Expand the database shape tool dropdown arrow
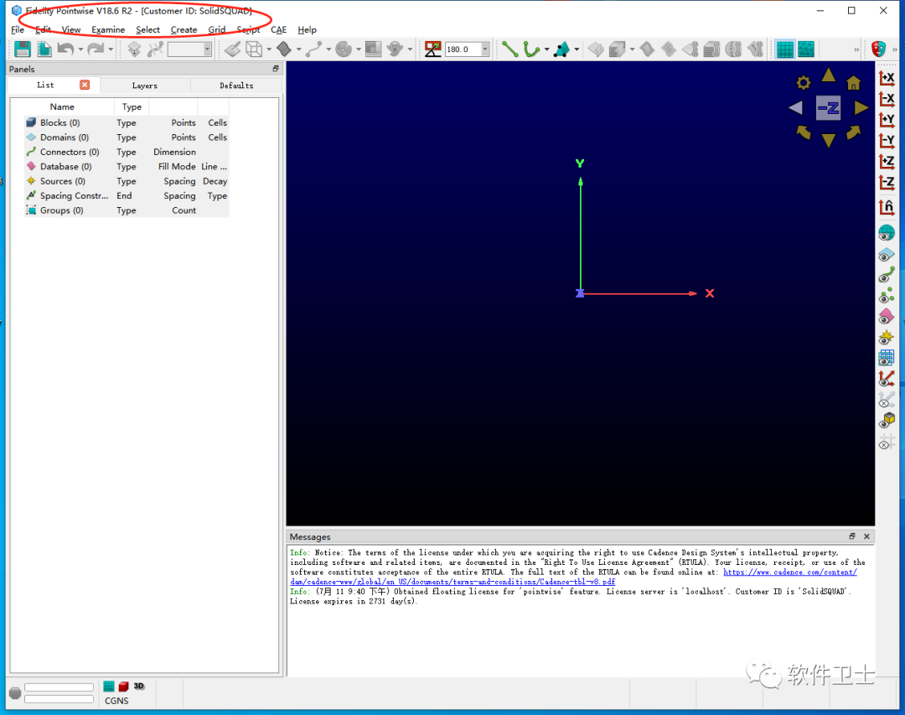 (x=577, y=49)
